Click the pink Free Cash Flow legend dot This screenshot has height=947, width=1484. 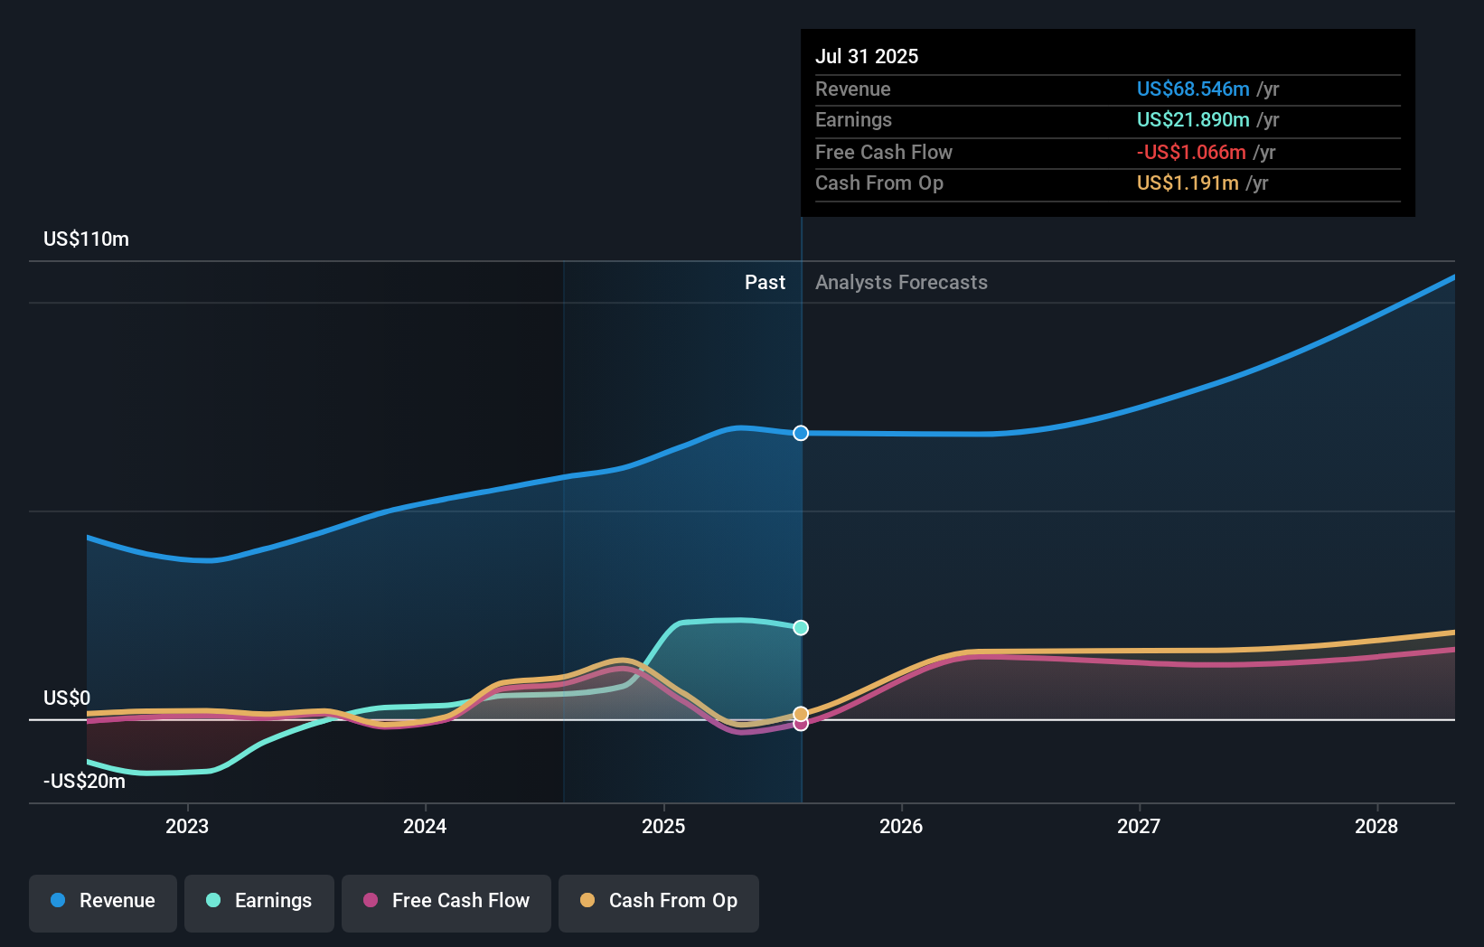(371, 901)
